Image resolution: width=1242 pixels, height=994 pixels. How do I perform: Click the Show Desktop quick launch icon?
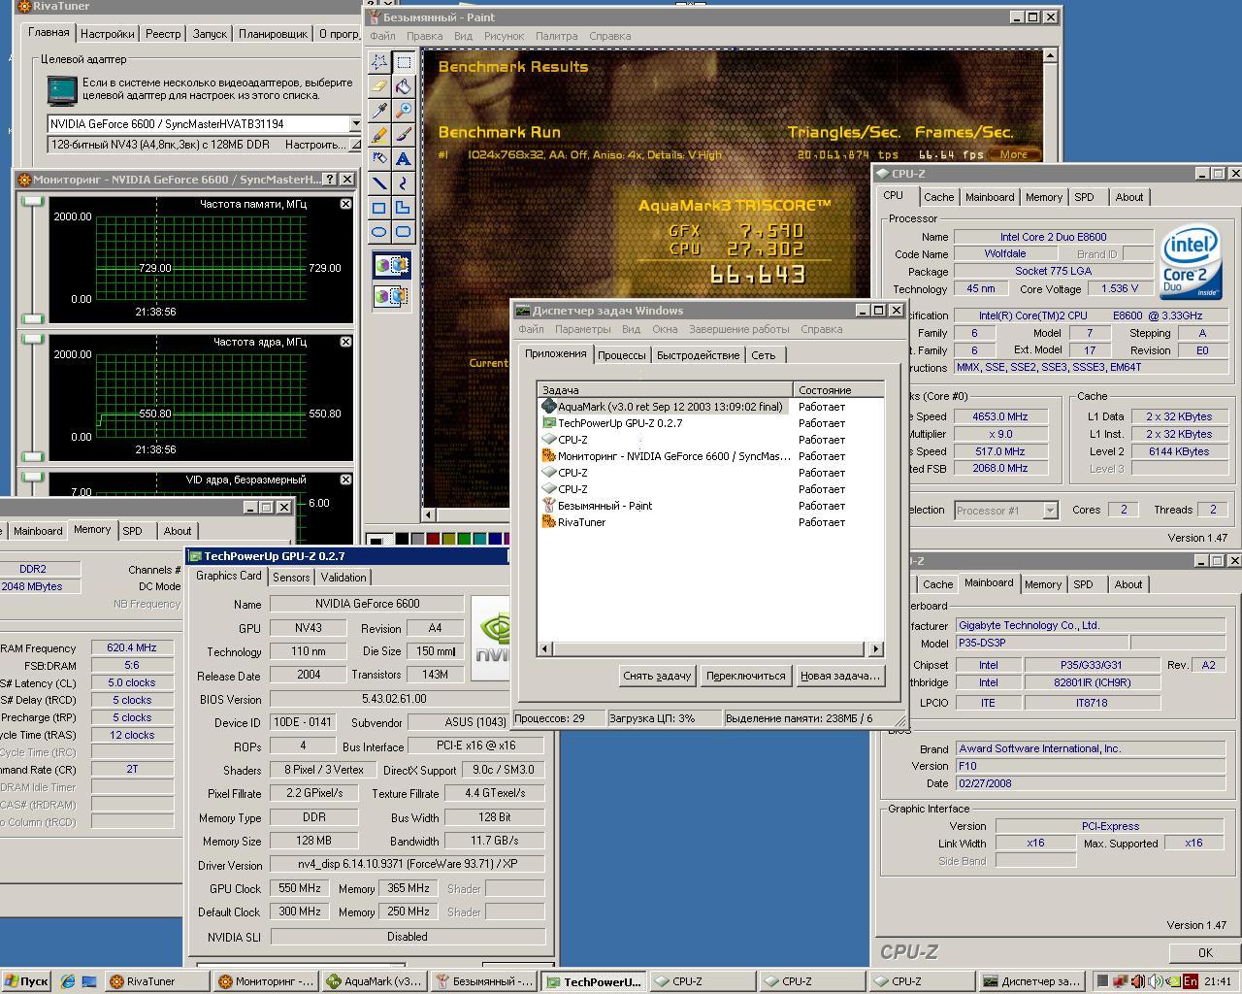pos(89,981)
